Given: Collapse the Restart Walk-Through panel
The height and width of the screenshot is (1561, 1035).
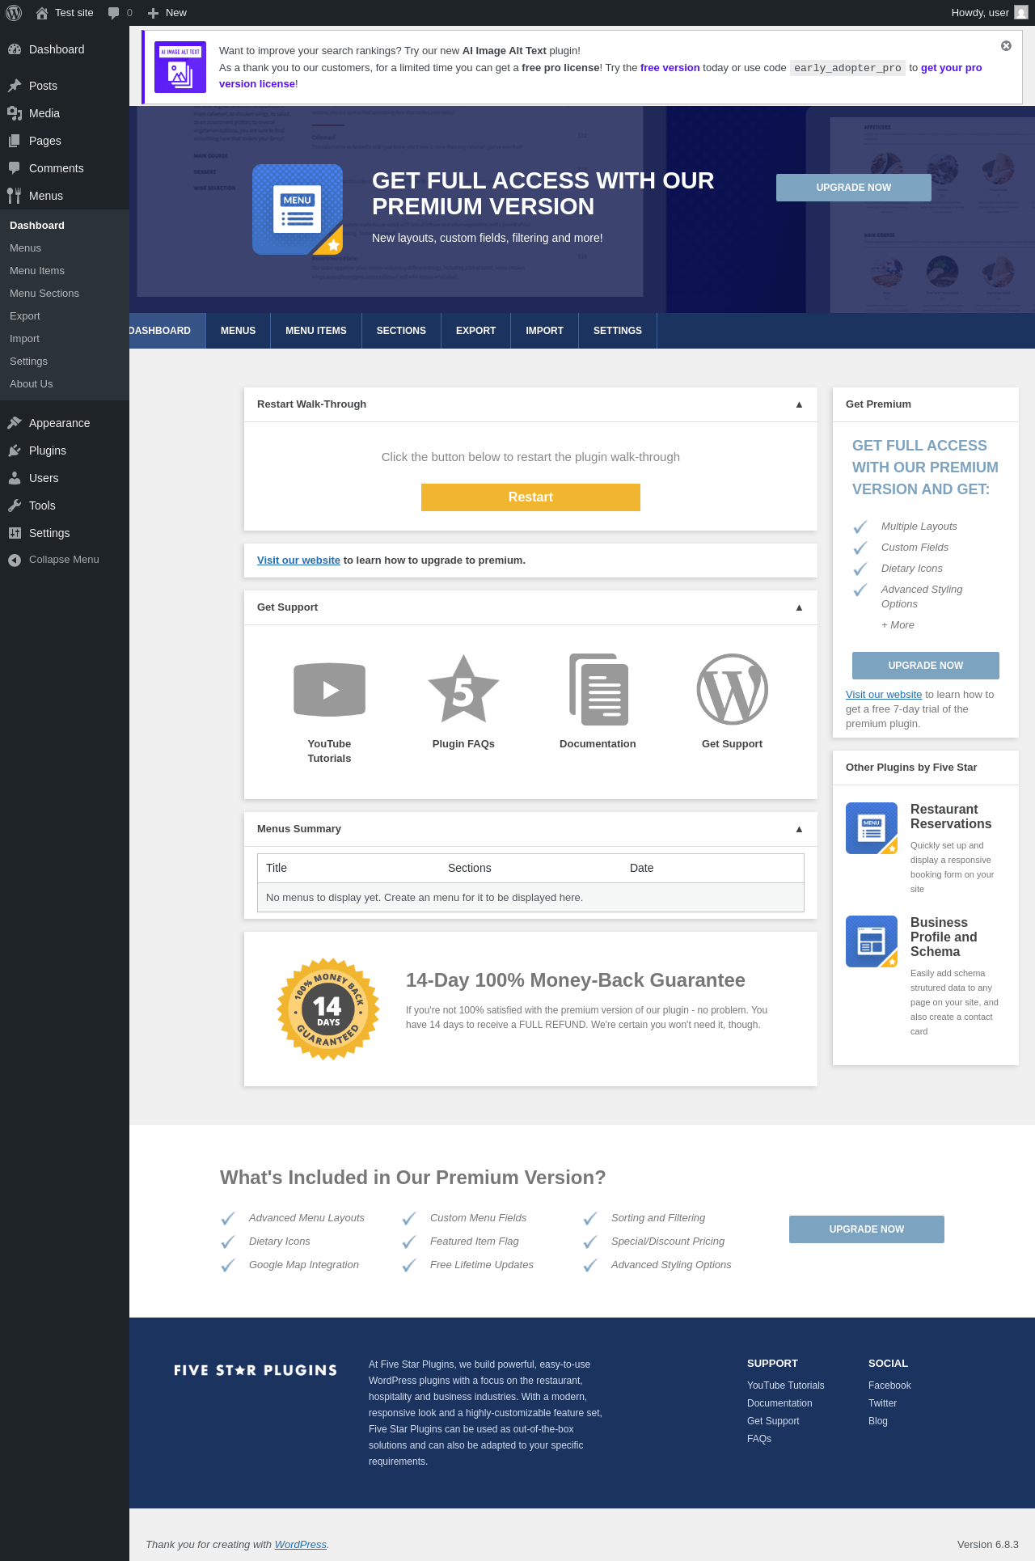Looking at the screenshot, I should (799, 404).
